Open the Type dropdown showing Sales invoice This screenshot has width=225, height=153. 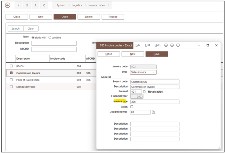point(143,72)
